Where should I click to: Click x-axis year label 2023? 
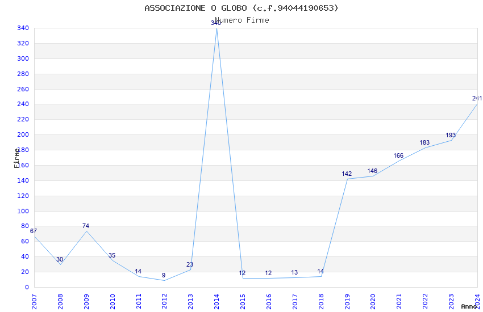click(x=452, y=302)
